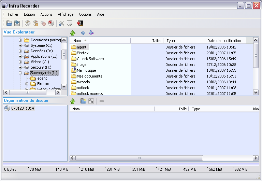
Task: Open the Actions menu
Action: pyautogui.click(x=46, y=14)
